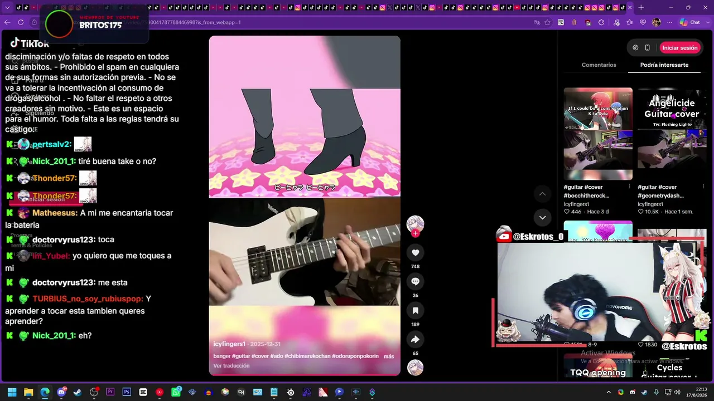Open File Explorer from the taskbar
Screen dimensions: 714x401
(28, 392)
